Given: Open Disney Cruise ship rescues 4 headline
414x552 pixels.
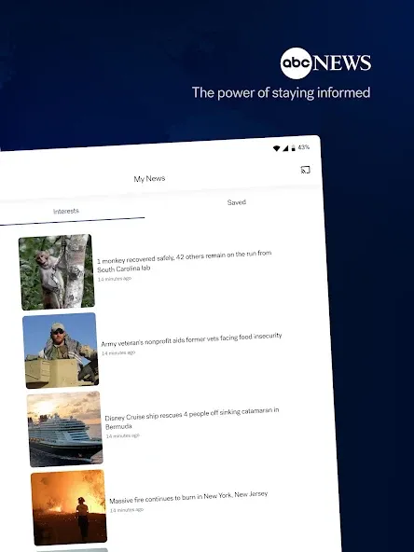Looking at the screenshot, I should point(192,419).
